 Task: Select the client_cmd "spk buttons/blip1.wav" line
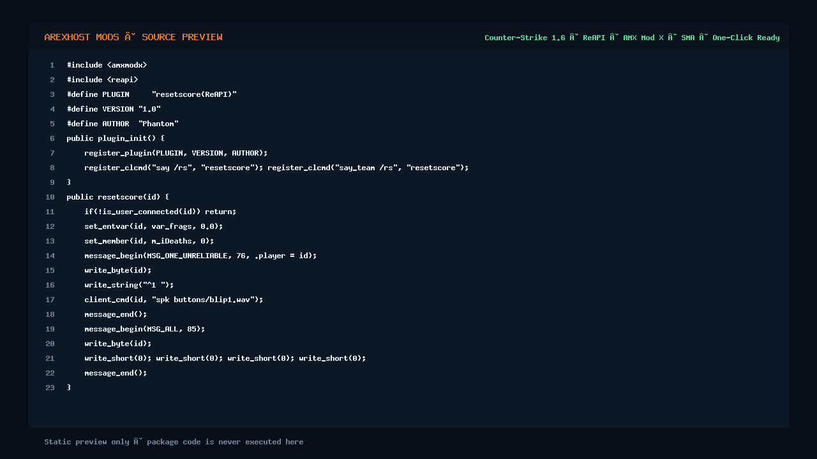(x=174, y=300)
